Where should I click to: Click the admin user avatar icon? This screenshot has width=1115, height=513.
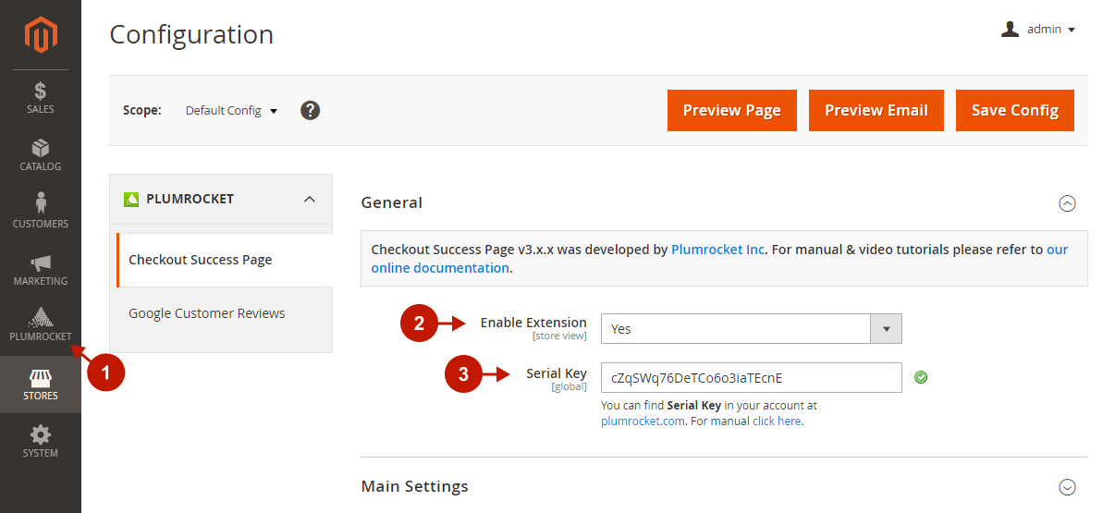click(1010, 30)
